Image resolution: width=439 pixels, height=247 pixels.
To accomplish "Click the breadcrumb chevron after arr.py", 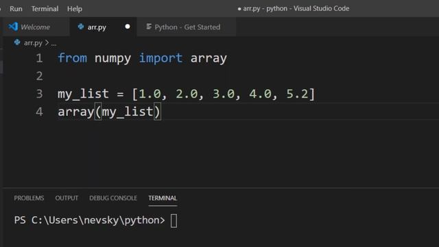I will (x=47, y=43).
